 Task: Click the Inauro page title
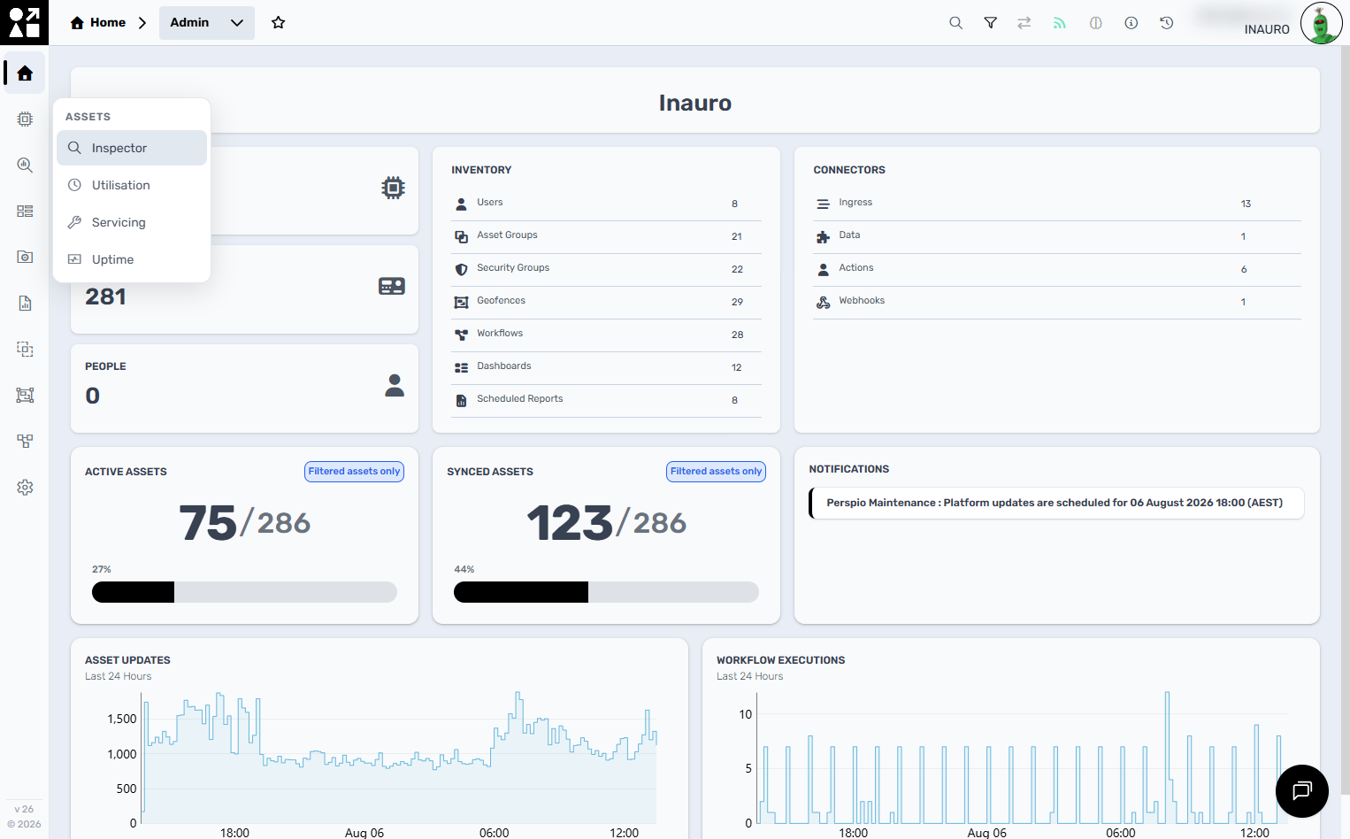[695, 103]
